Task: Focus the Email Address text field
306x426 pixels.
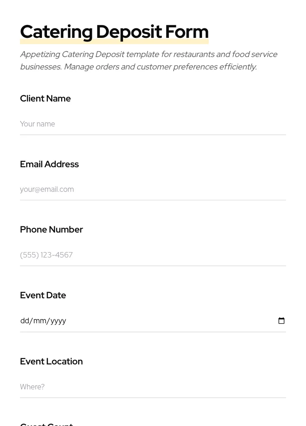Action: point(153,189)
